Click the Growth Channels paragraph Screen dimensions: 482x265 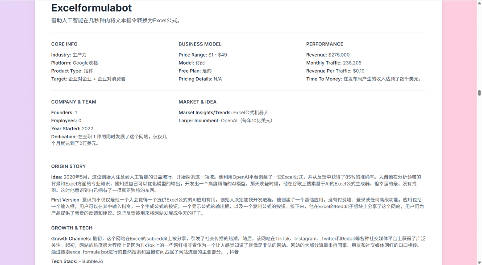pos(238,245)
